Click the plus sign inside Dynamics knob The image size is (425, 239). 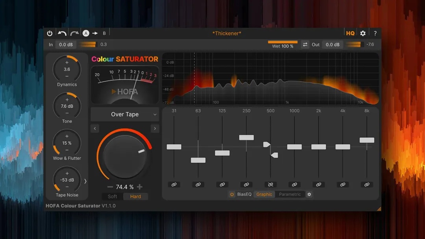[x=67, y=63]
